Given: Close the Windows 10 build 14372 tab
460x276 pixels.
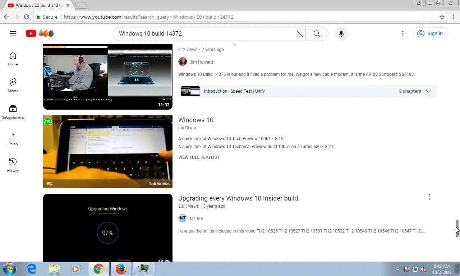Looking at the screenshot, I should click(68, 5).
